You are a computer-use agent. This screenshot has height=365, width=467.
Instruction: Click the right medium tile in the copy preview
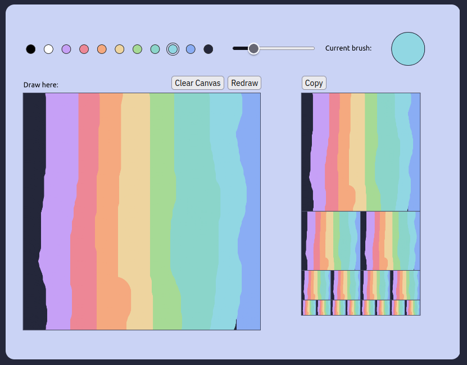click(391, 241)
